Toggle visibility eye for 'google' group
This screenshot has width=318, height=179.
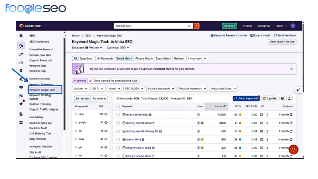pyautogui.click(x=106, y=123)
